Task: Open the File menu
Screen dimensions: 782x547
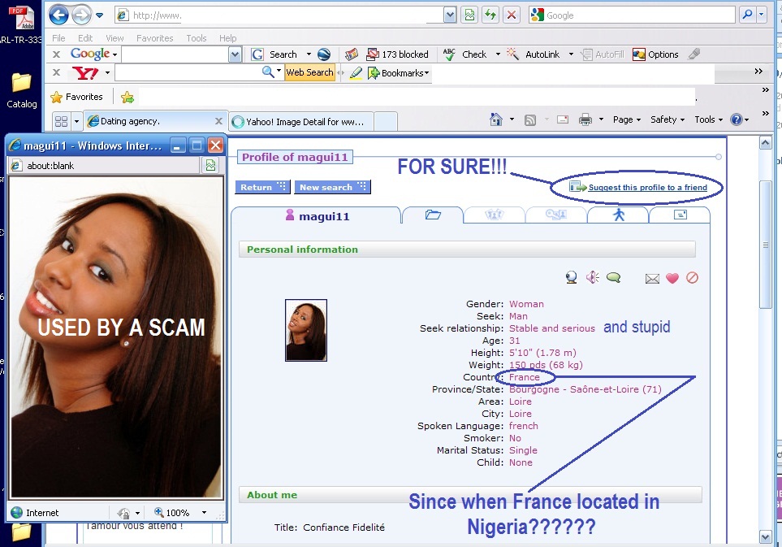Action: [x=58, y=38]
